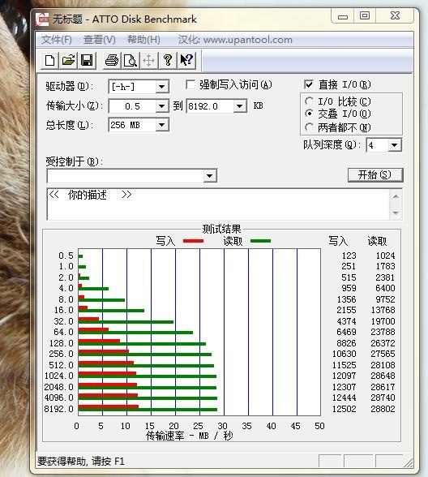Click the read value 23788

tap(383, 332)
